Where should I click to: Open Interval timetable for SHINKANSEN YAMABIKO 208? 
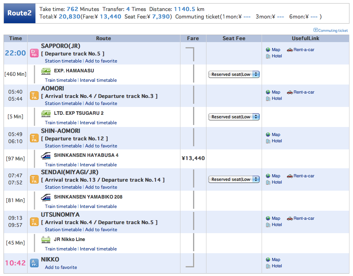tap(98, 206)
